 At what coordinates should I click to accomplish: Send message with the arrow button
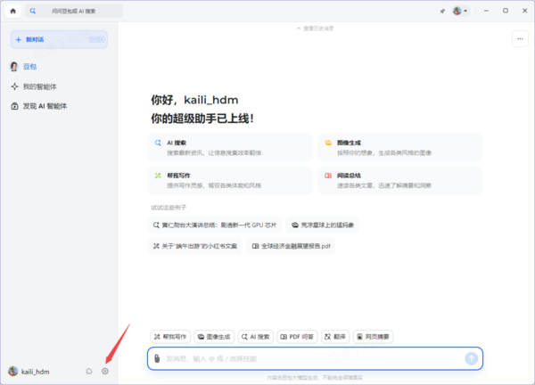tap(471, 358)
